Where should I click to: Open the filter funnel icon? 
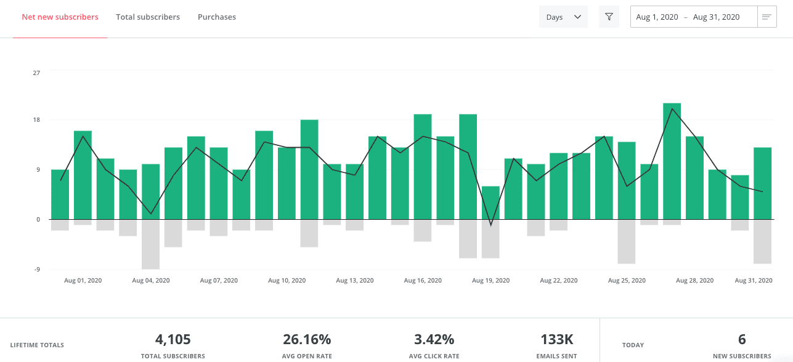point(609,17)
